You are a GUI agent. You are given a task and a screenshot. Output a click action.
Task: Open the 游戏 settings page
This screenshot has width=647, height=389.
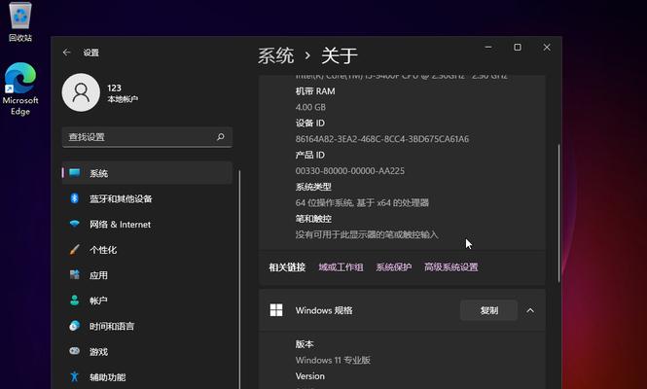click(x=147, y=351)
